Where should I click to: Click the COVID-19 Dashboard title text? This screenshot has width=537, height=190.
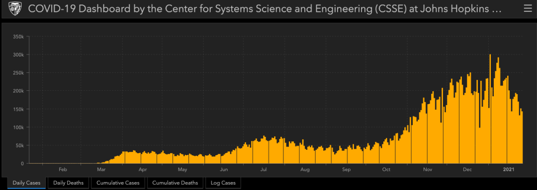(x=265, y=9)
